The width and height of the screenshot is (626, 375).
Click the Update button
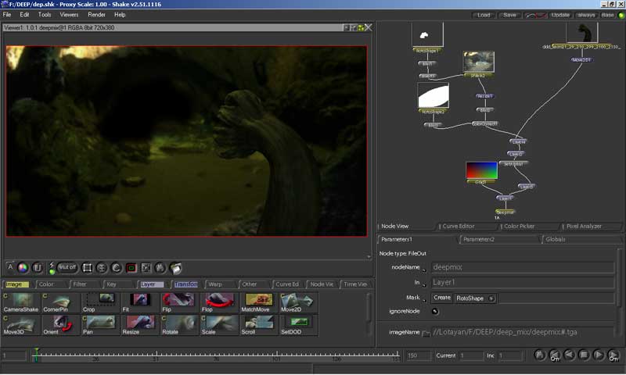coord(560,15)
